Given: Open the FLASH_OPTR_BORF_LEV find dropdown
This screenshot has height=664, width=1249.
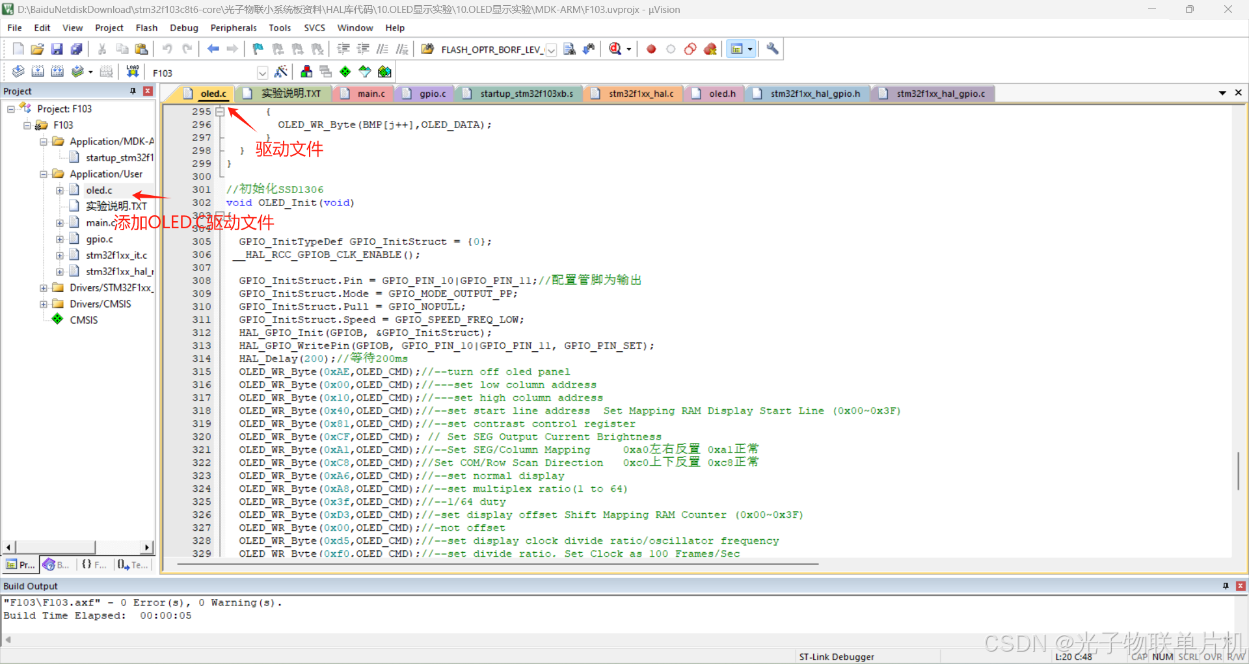Looking at the screenshot, I should point(551,50).
